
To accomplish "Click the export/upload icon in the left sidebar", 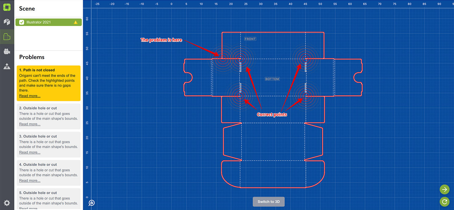I will 7,66.
